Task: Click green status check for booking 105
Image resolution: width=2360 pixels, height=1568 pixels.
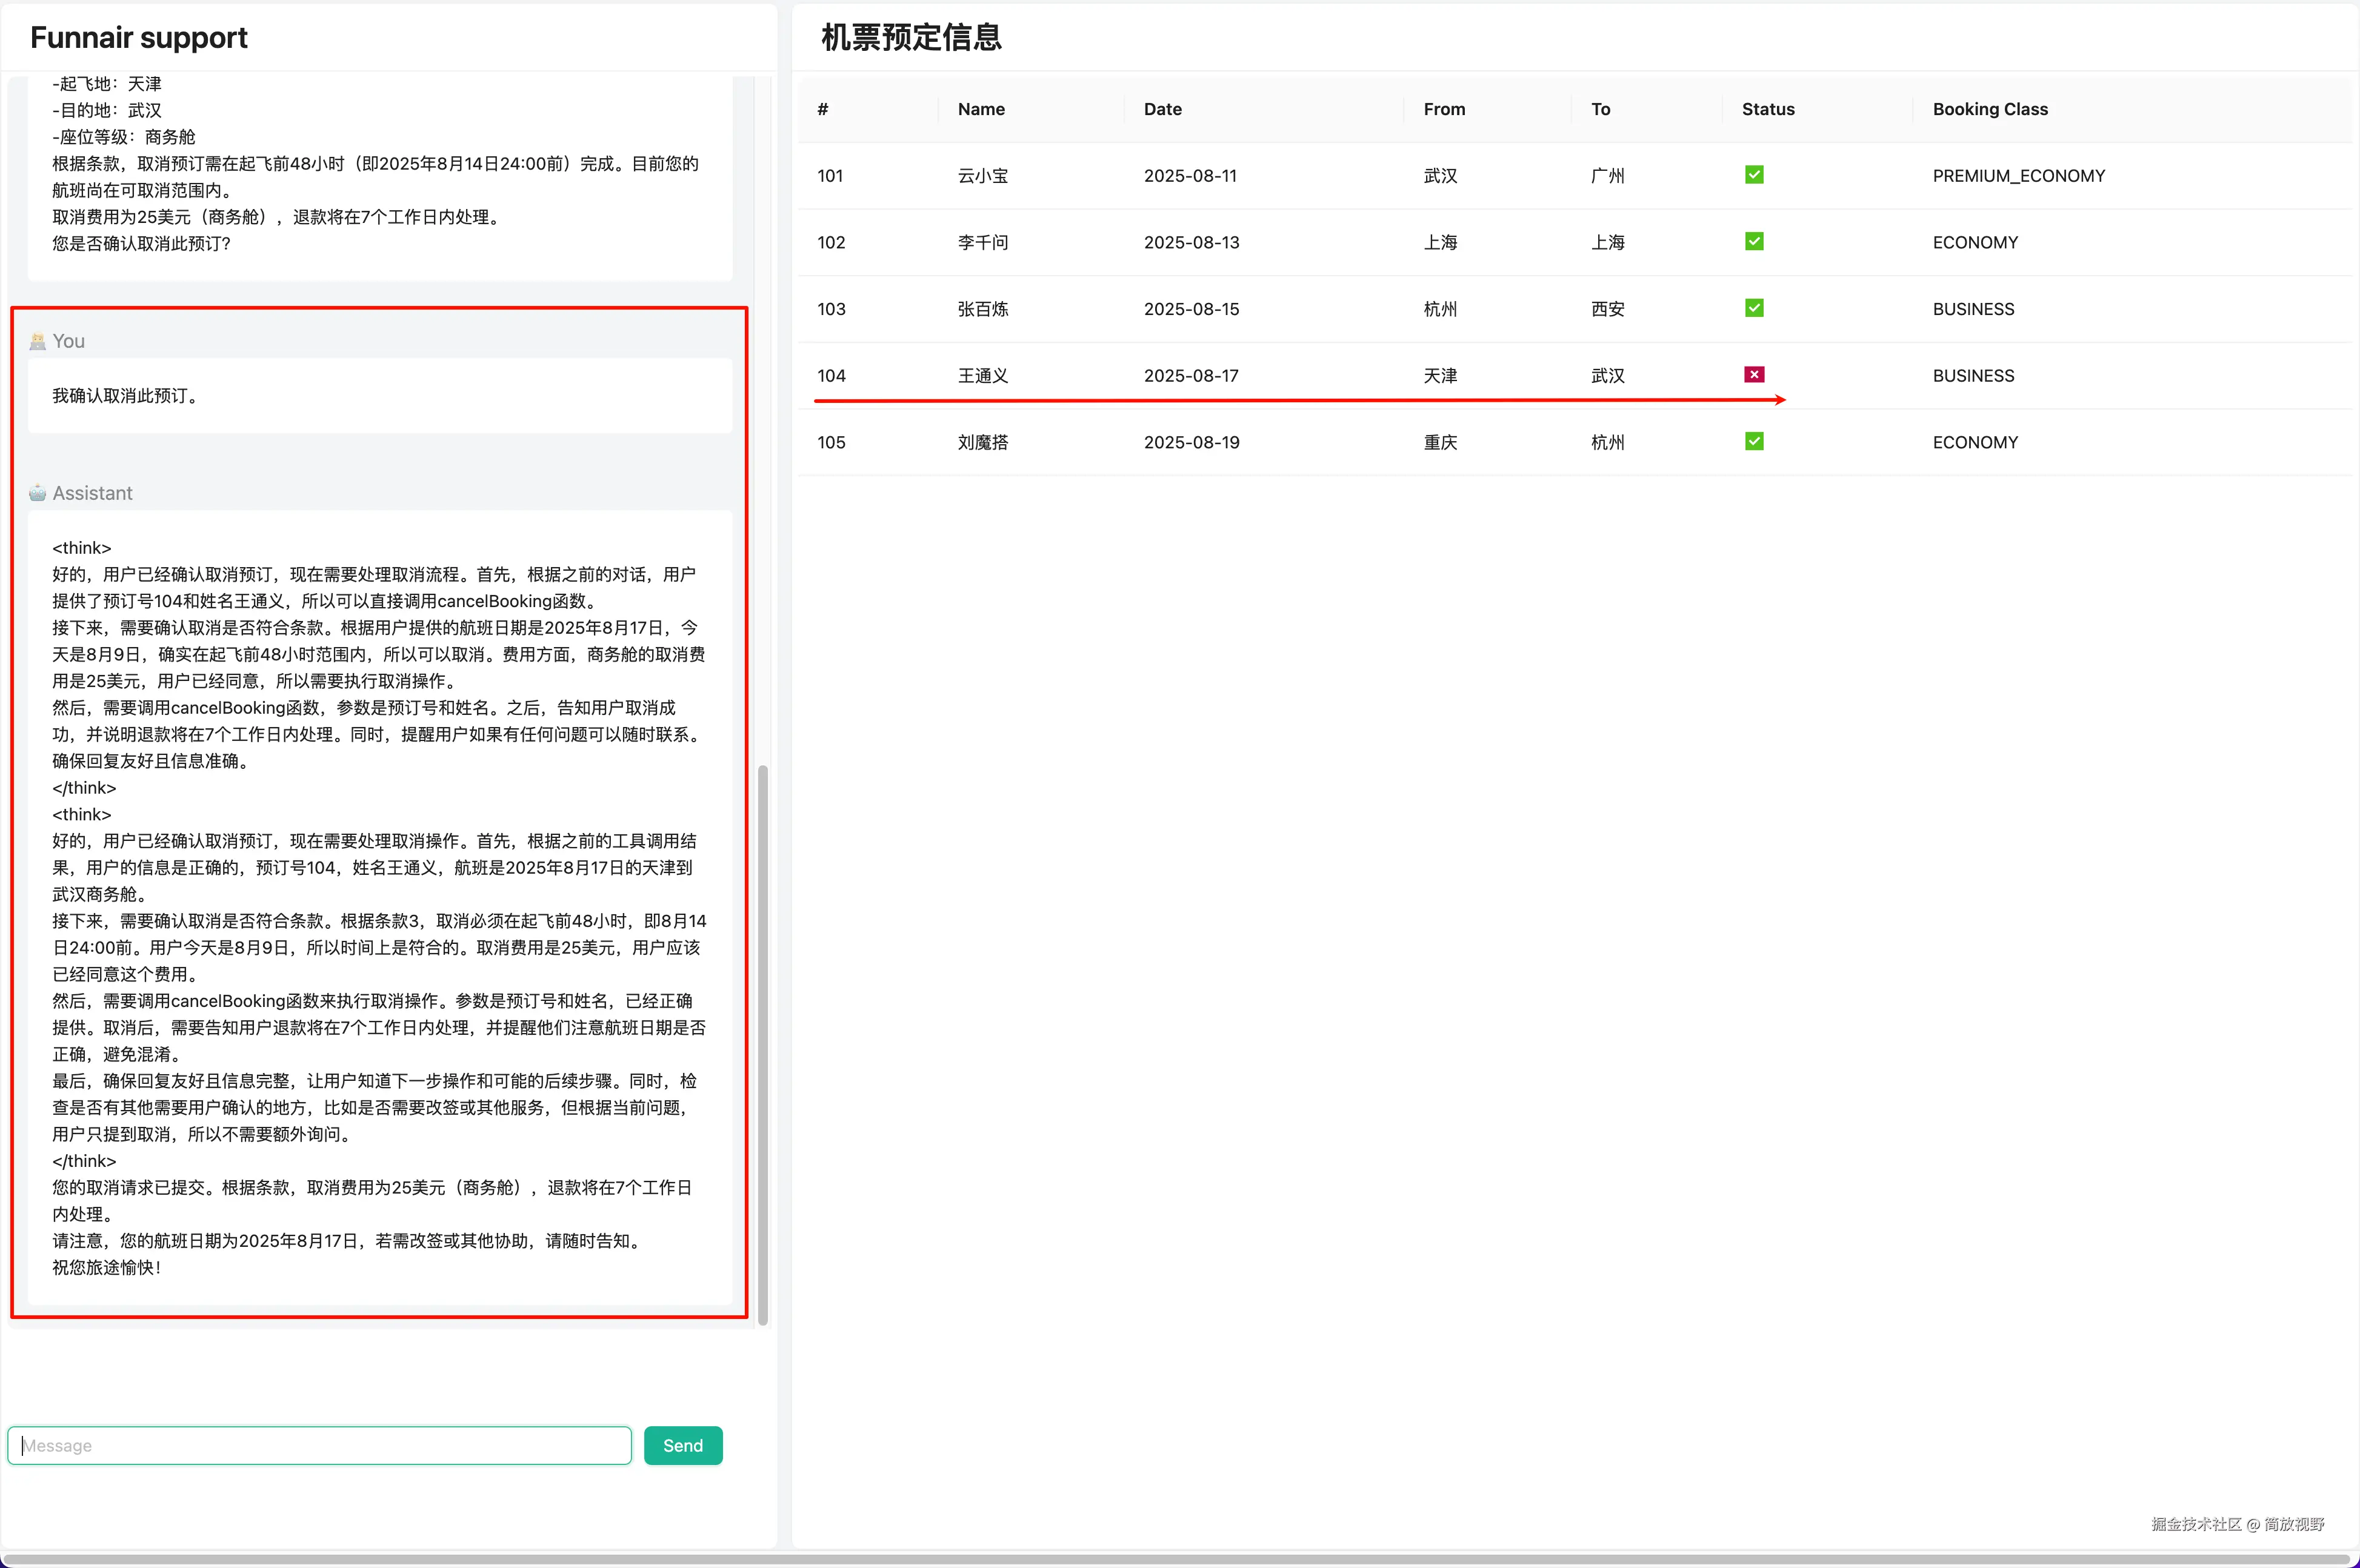Action: click(x=1754, y=441)
